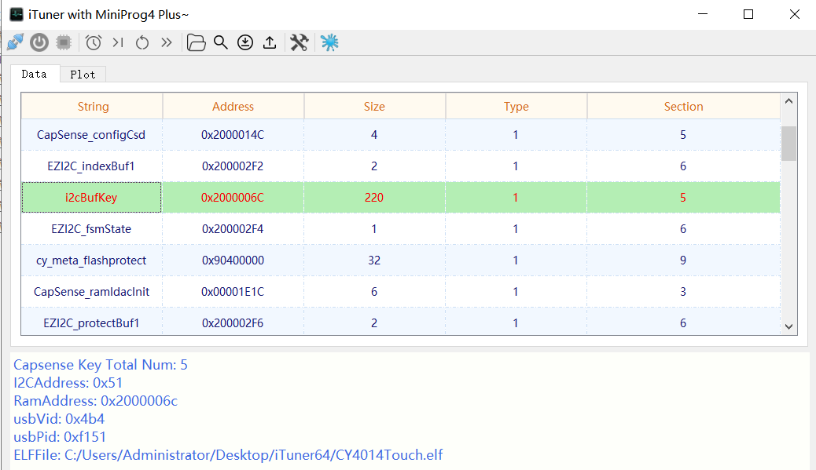Viewport: 816px width, 470px height.
Task: Click address 0x00001E1C cell
Action: click(x=233, y=292)
